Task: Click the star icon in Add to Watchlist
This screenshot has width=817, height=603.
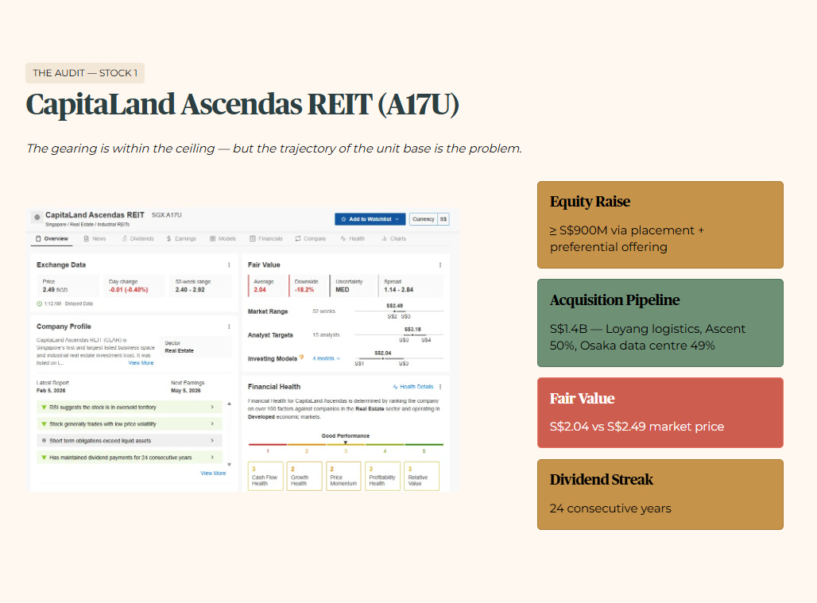Action: coord(343,219)
